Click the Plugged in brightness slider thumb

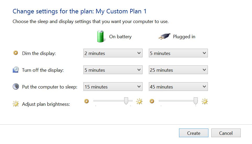pyautogui.click(x=196, y=101)
